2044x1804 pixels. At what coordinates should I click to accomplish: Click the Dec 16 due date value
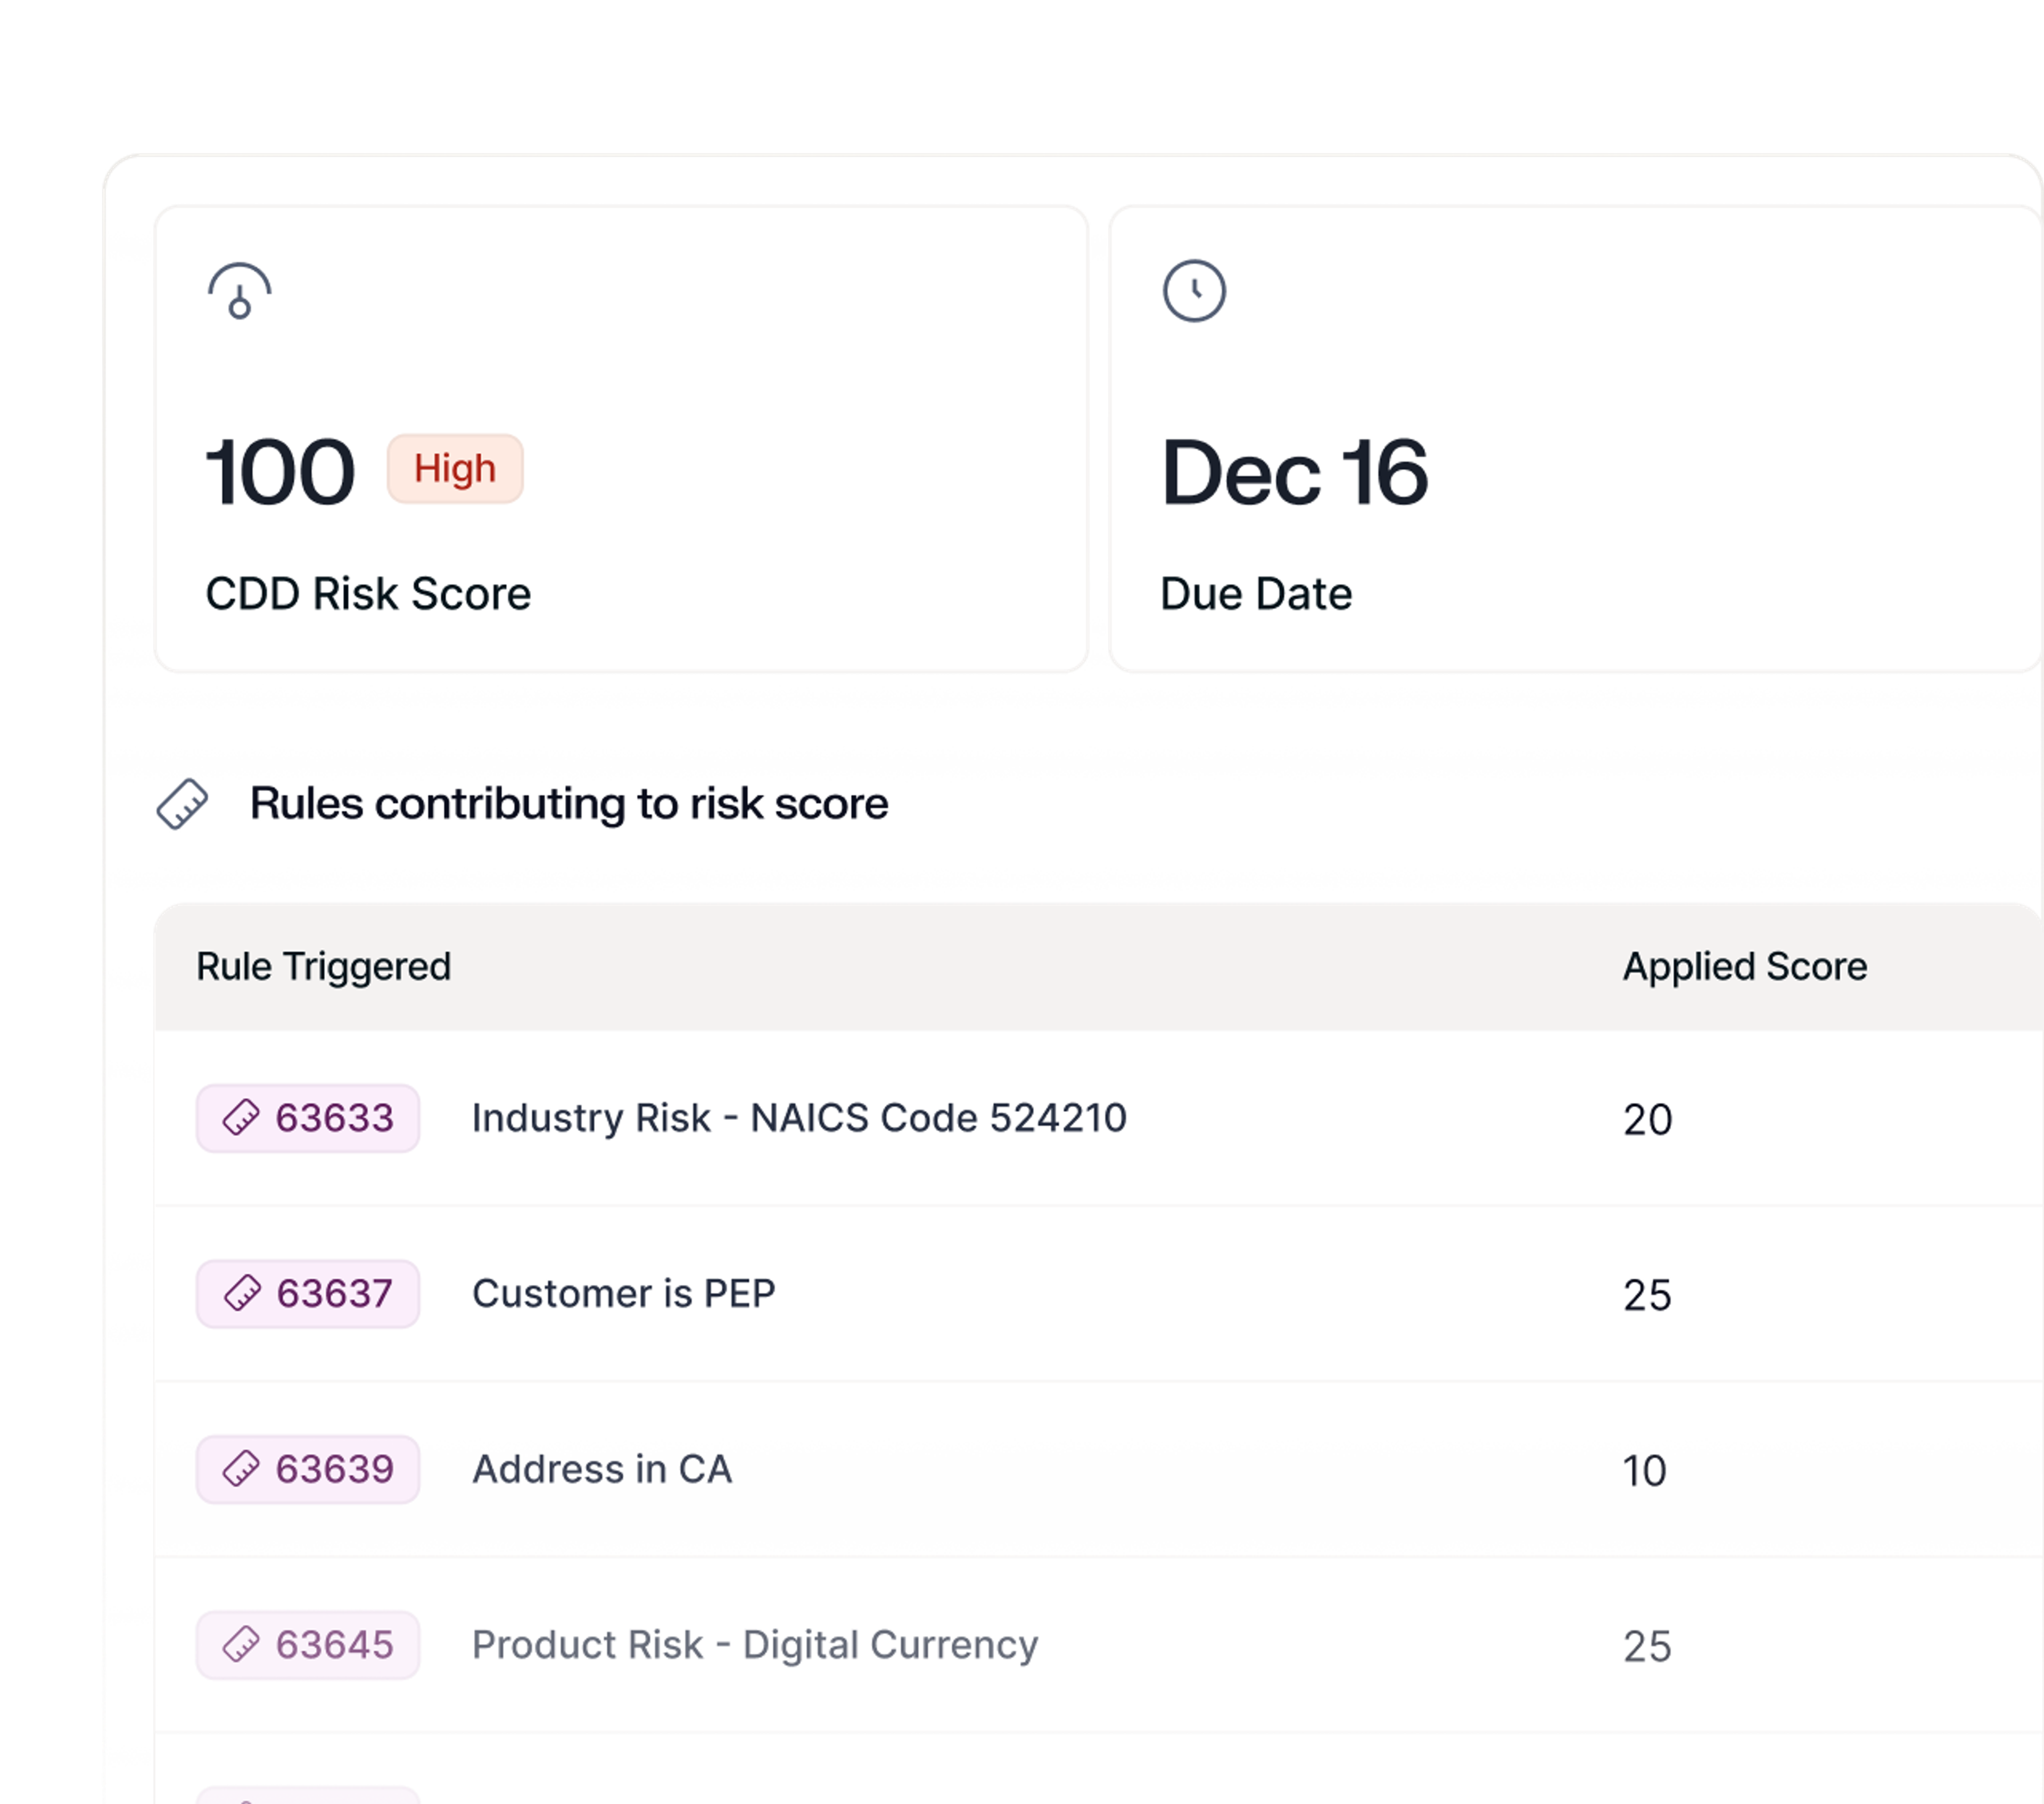point(1293,472)
